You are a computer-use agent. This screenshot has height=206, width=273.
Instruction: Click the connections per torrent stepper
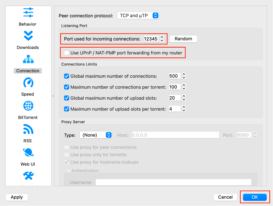[x=184, y=87]
